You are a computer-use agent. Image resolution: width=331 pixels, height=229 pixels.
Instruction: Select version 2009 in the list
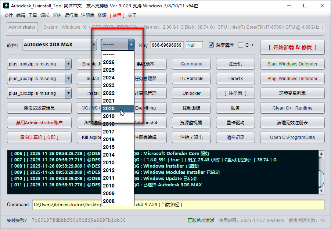[118, 193]
